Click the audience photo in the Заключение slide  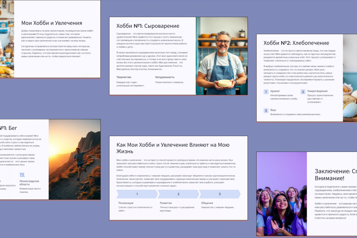pyautogui.click(x=282, y=194)
